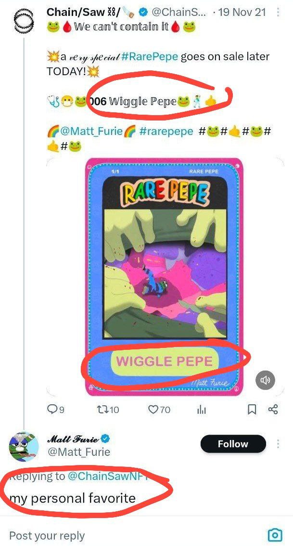
Task: Open the @Matt_Furie mention in the tweet
Action: click(x=91, y=131)
